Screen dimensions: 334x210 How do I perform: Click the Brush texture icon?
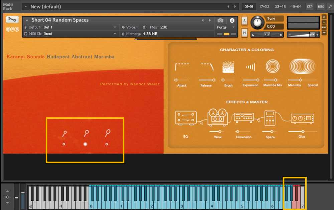tap(228, 67)
